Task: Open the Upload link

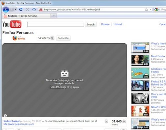Action: coord(118,24)
